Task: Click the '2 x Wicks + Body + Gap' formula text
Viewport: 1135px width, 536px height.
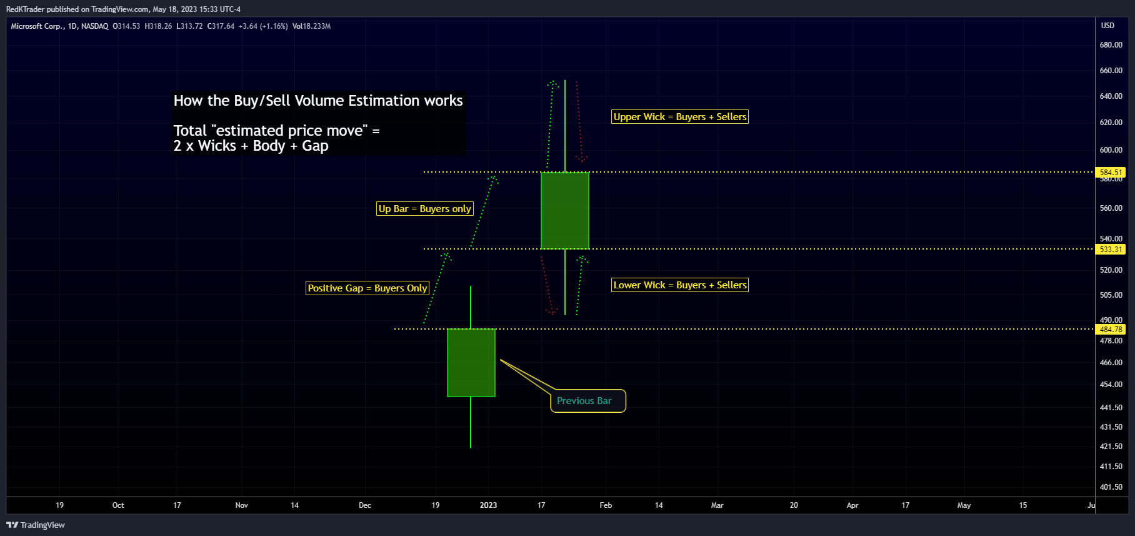Action: click(251, 146)
